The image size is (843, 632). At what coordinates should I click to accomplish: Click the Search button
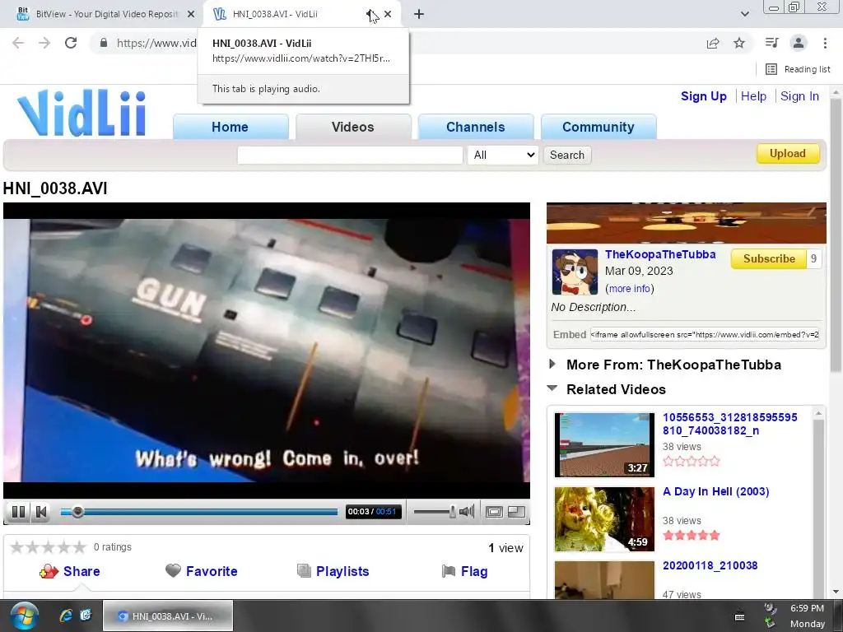click(566, 155)
